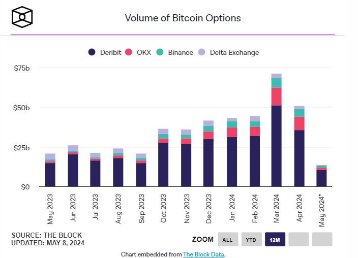Toggle the OKX legend series
Image resolution: width=358 pixels, height=258 pixels.
click(x=138, y=52)
